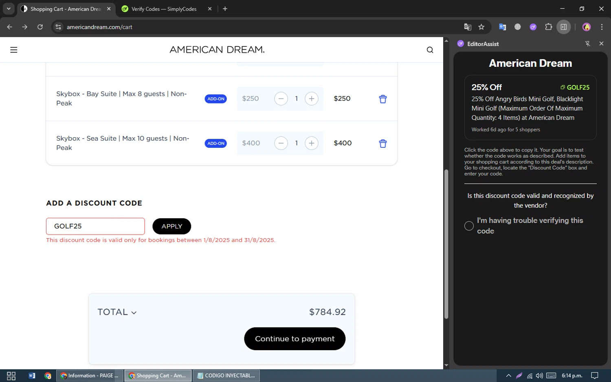This screenshot has height=382, width=611.
Task: Unpin the EditorAssist side panel
Action: coord(587,44)
